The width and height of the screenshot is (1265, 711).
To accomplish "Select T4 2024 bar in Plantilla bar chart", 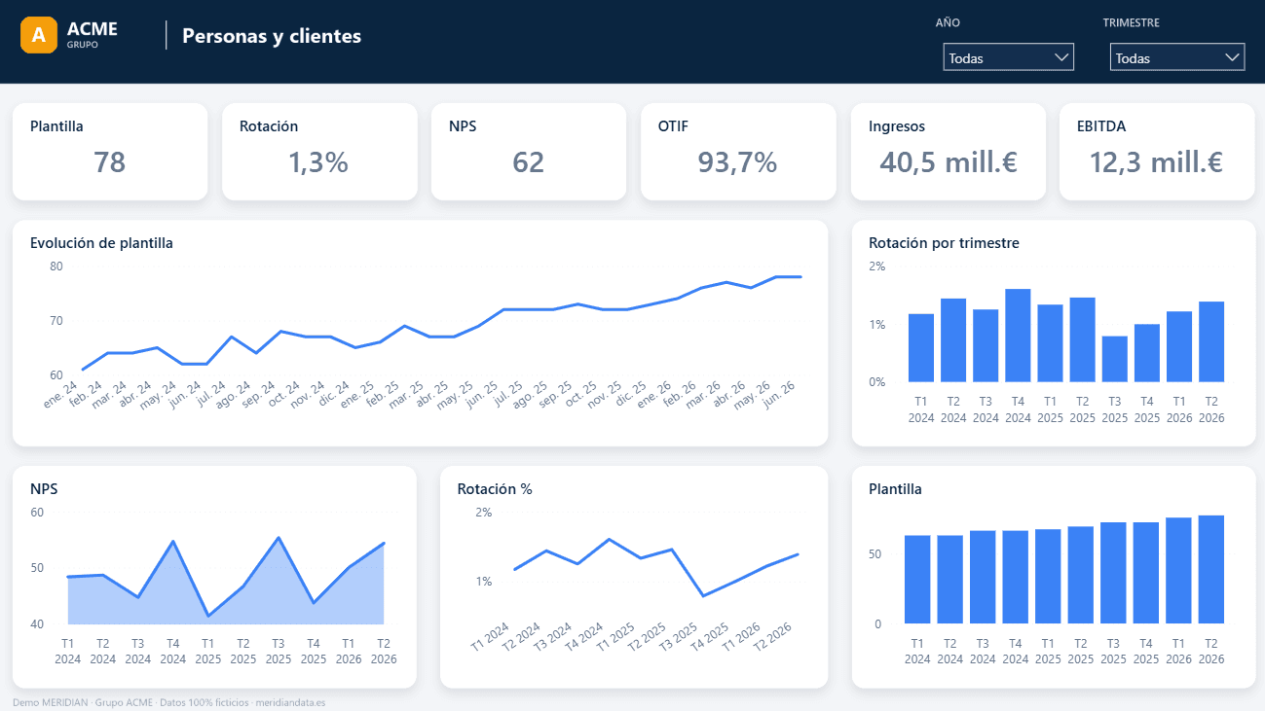I will (1015, 577).
